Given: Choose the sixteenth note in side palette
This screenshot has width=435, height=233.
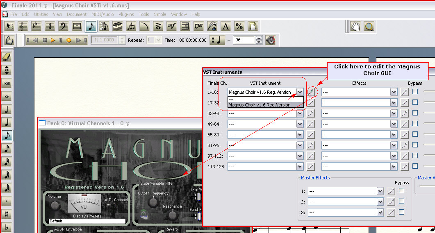Looking at the screenshot, I should [7, 149].
